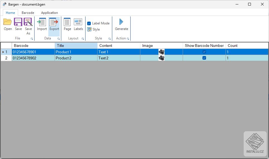The image size is (269, 159).
Task: Switch to the Home ribbon tab
Action: (x=10, y=13)
